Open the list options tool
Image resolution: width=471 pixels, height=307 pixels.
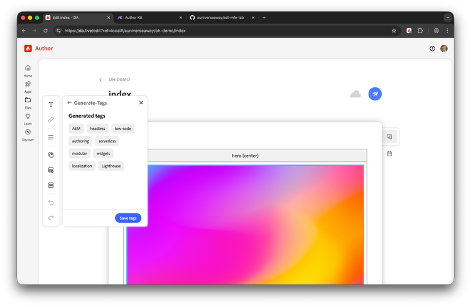tap(51, 137)
